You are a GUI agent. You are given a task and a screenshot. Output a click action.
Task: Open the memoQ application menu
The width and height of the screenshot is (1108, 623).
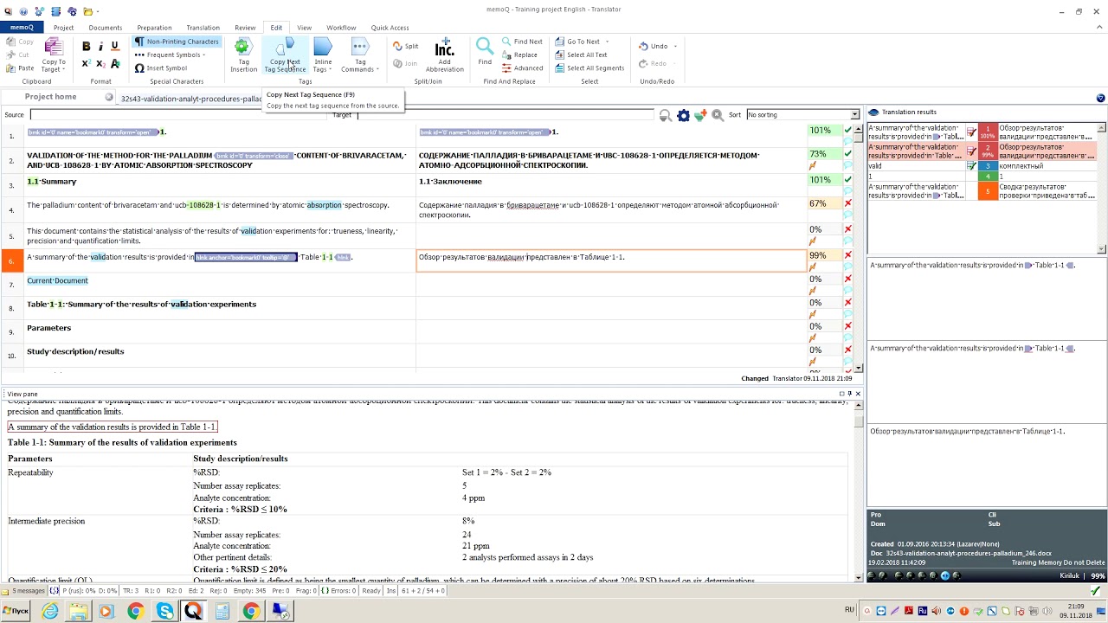(x=22, y=28)
